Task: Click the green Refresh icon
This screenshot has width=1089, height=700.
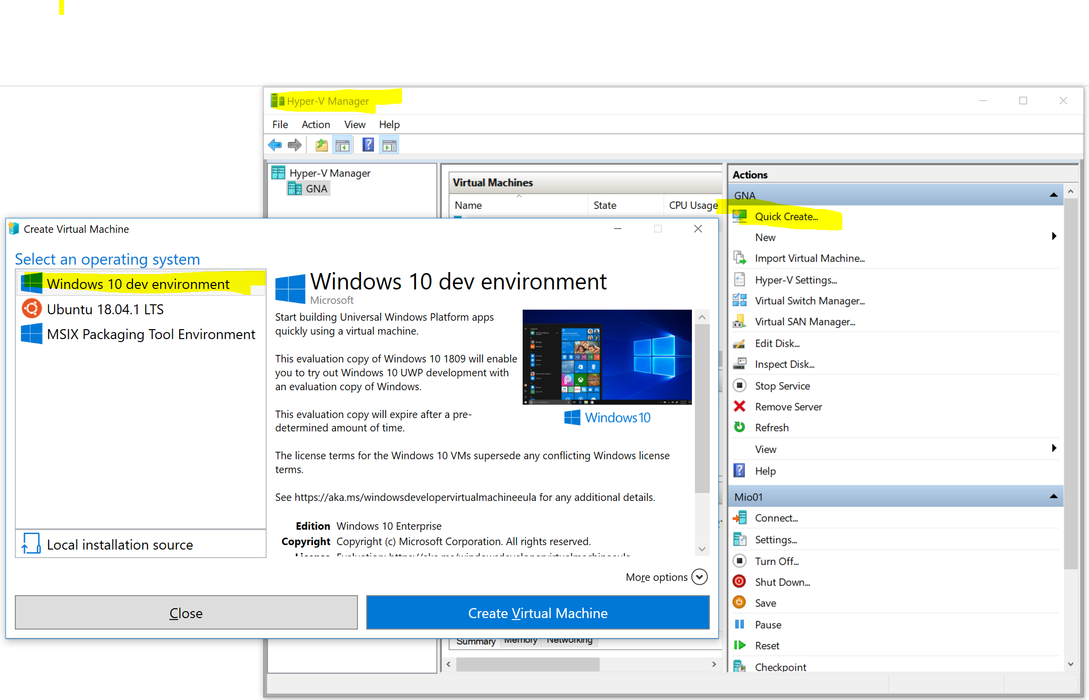Action: tap(740, 427)
